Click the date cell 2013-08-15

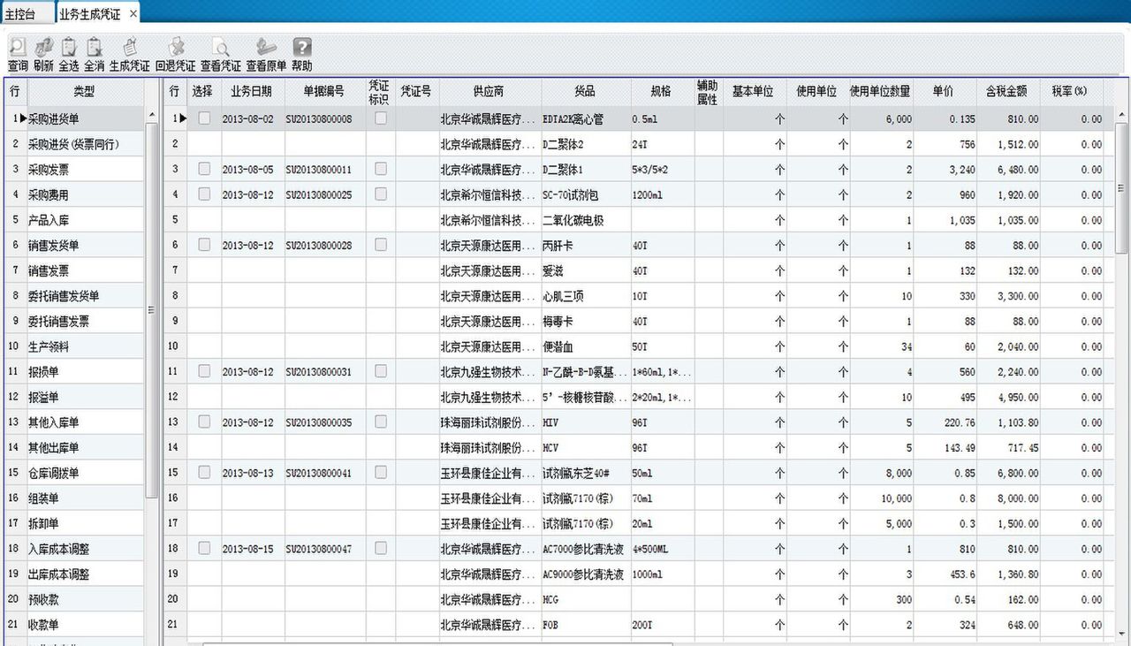[251, 549]
